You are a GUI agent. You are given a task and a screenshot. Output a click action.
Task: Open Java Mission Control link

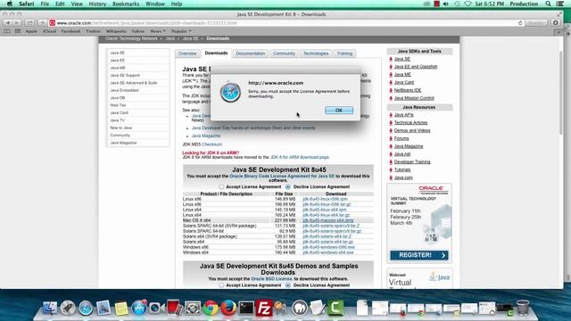pos(414,98)
